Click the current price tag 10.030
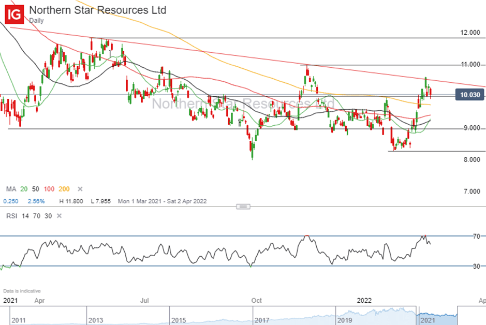Image resolution: width=486 pixels, height=325 pixels. tap(469, 95)
